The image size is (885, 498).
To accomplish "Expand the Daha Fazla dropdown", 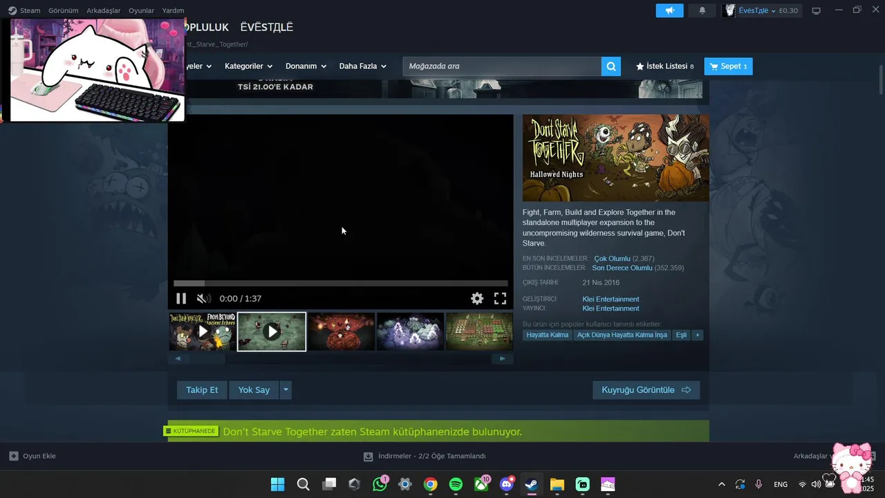I will tap(362, 66).
